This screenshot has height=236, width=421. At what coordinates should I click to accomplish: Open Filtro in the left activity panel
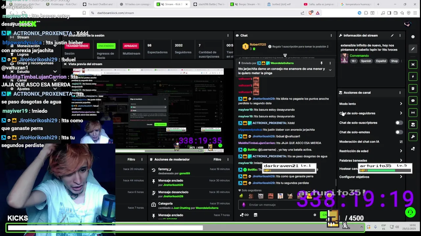point(131,159)
